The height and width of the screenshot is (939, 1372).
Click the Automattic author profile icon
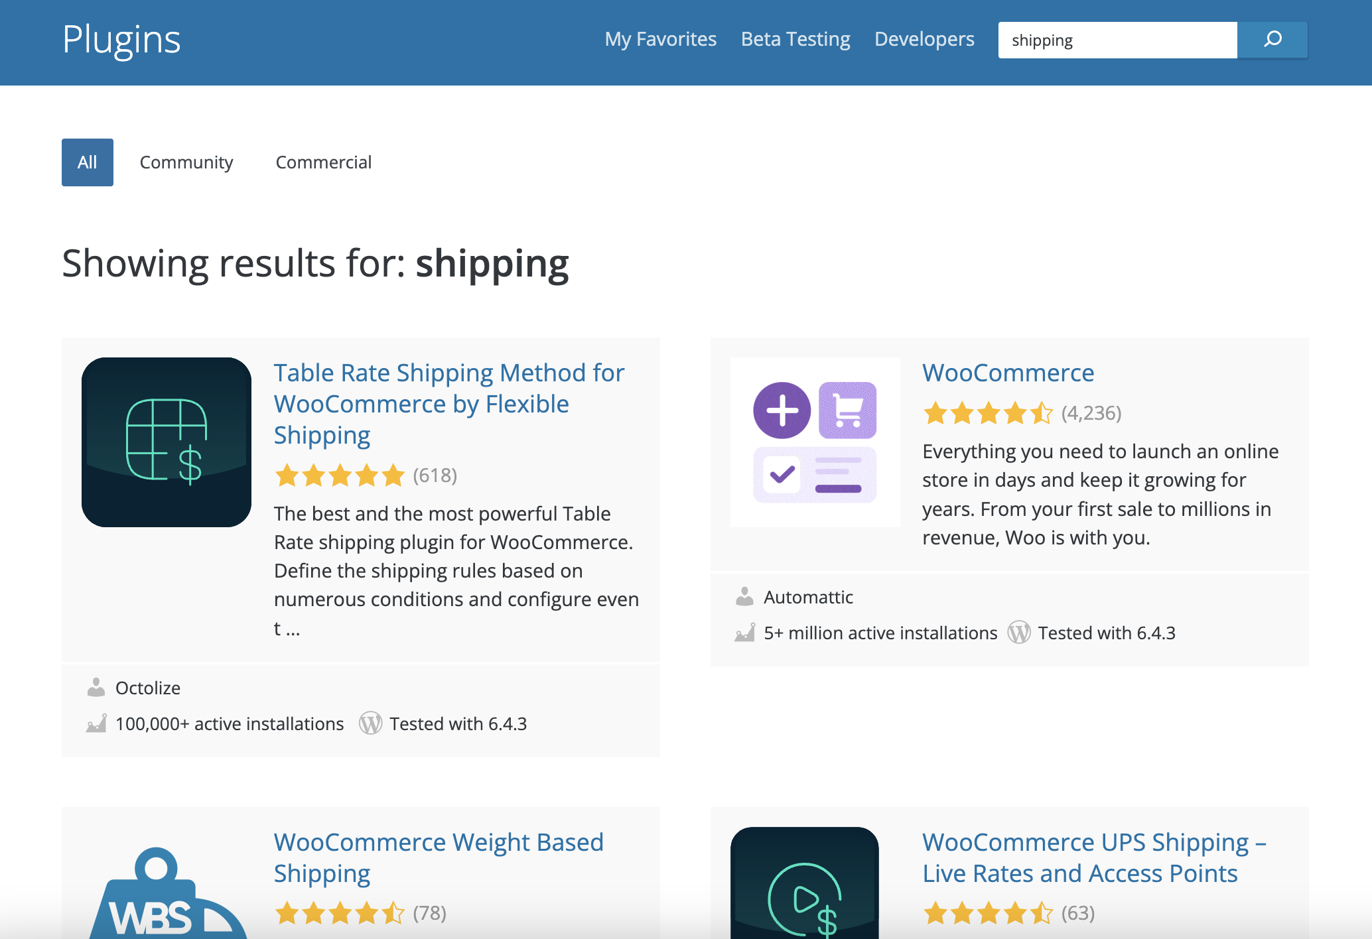click(743, 596)
